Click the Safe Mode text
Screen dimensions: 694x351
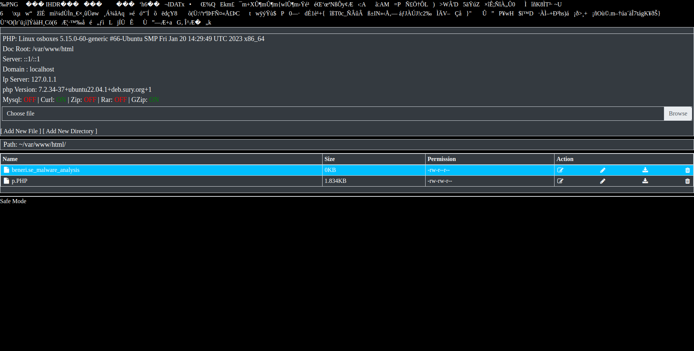[13, 201]
